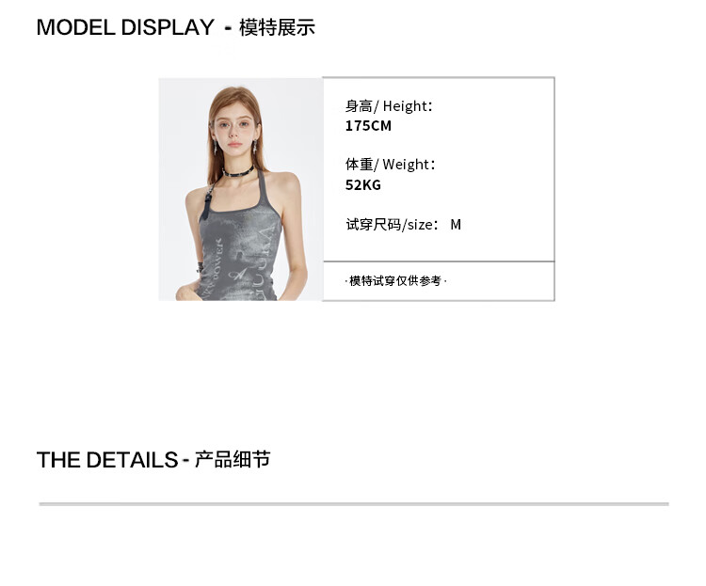Image resolution: width=706 pixels, height=586 pixels.
Task: Click the model photo thumbnail
Action: 240,189
